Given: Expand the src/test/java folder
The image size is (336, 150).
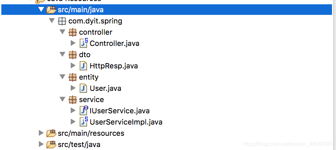Looking at the screenshot, I should (x=41, y=144).
